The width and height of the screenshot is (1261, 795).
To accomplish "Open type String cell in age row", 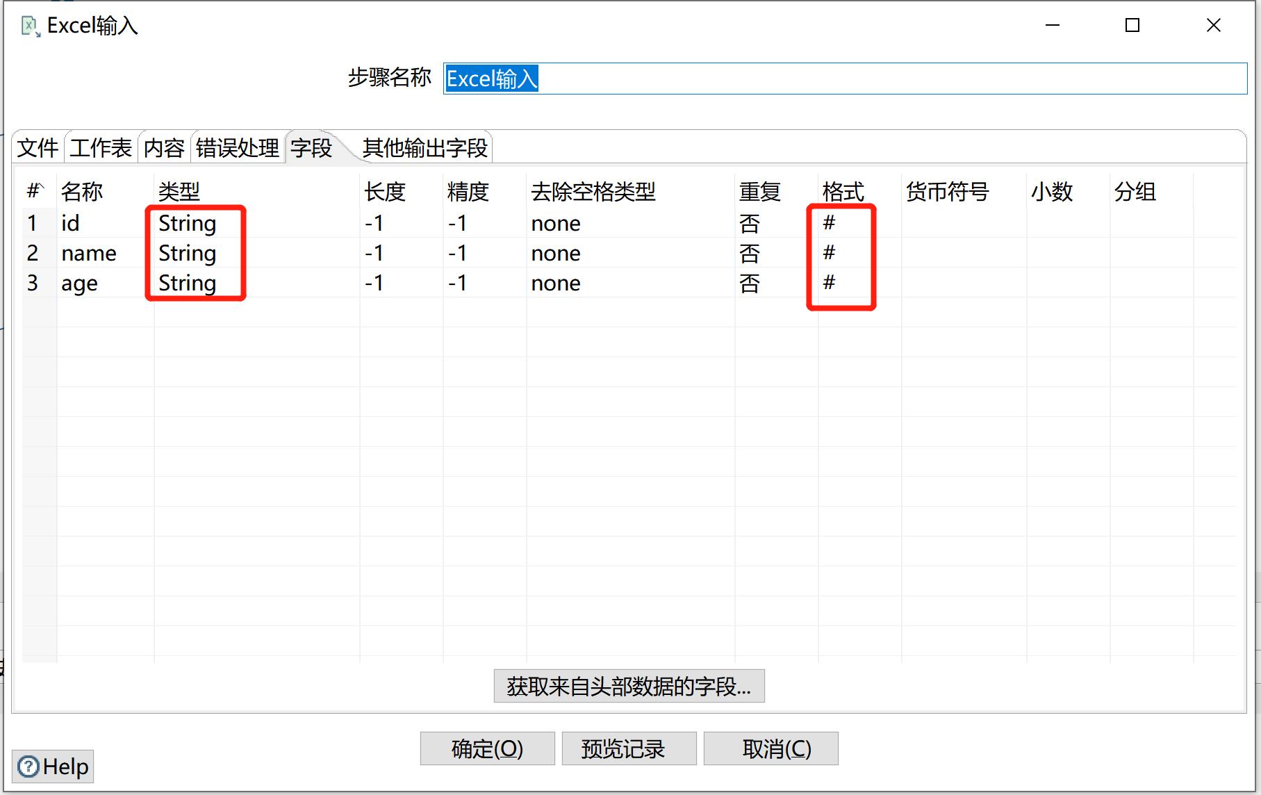I will click(256, 283).
